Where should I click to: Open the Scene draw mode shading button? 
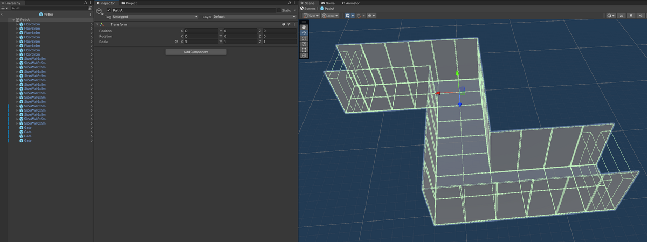tap(611, 16)
